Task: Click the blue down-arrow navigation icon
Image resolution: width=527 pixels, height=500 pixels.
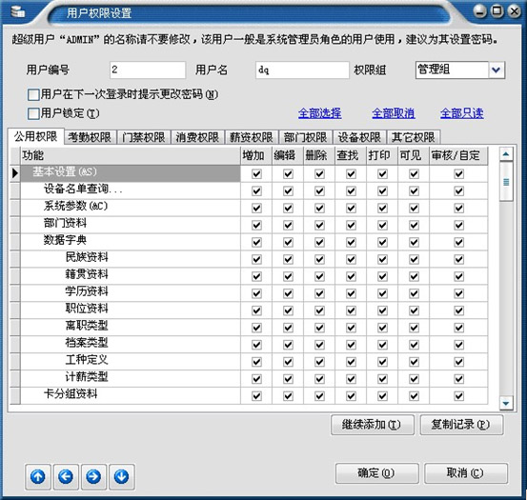Action: [121, 476]
